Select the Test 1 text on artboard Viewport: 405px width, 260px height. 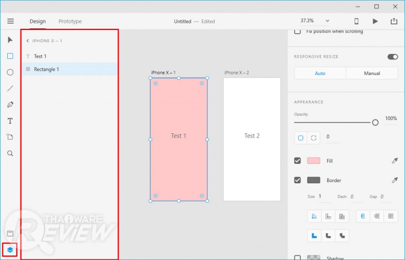point(179,136)
